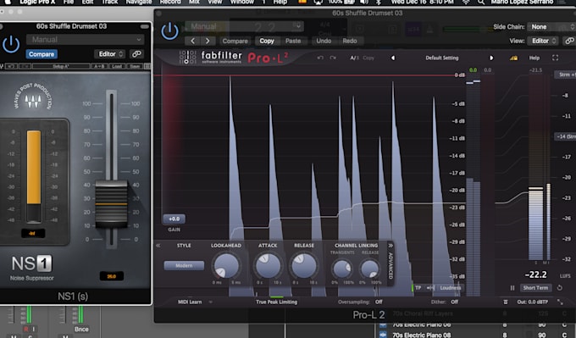
Task: Click the A→B copy button in NS1
Action: point(100,66)
